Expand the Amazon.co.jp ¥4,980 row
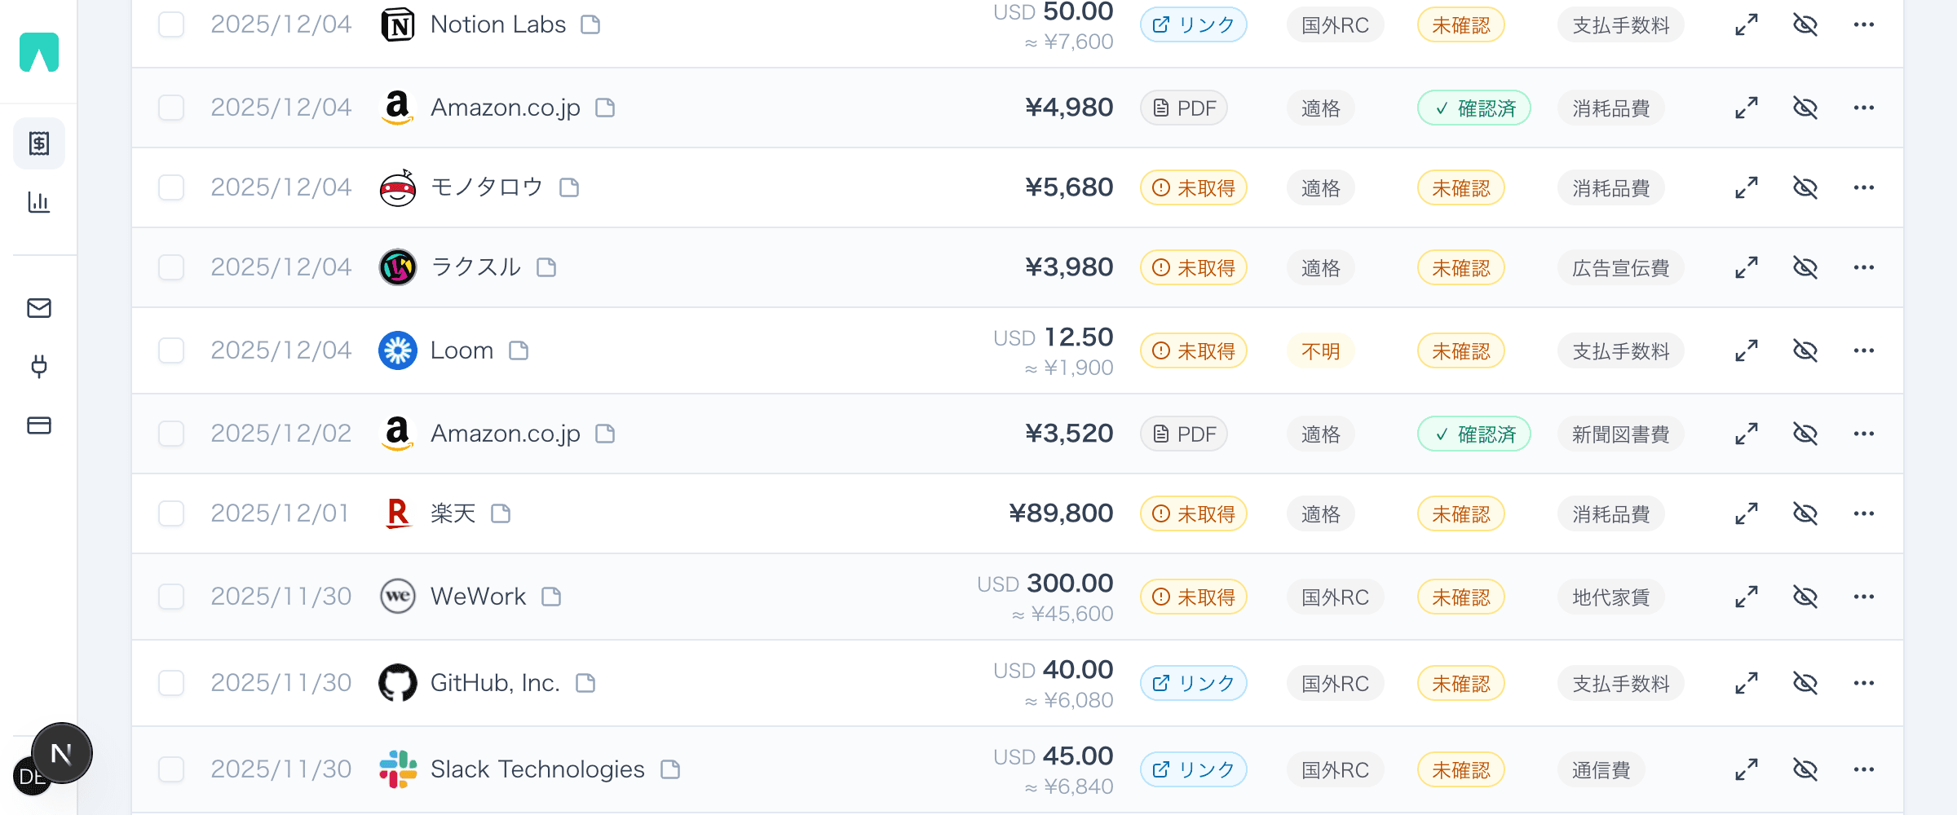Image resolution: width=1957 pixels, height=815 pixels. pyautogui.click(x=1746, y=108)
